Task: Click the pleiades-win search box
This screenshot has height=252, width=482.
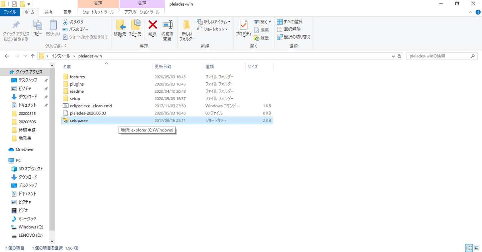Action: [x=442, y=56]
